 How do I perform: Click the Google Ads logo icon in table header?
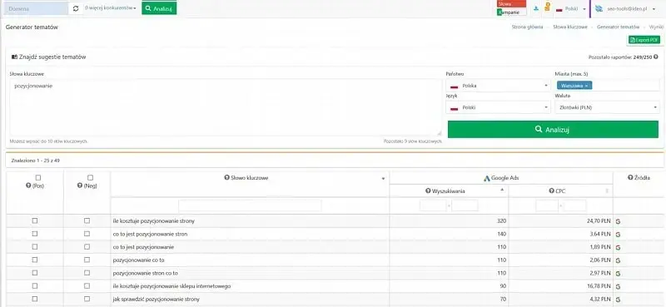(x=487, y=178)
